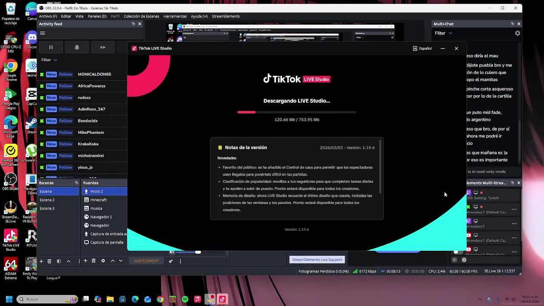
Task: Click the TikTok LIVE Studio download progress bar
Action: tap(297, 112)
